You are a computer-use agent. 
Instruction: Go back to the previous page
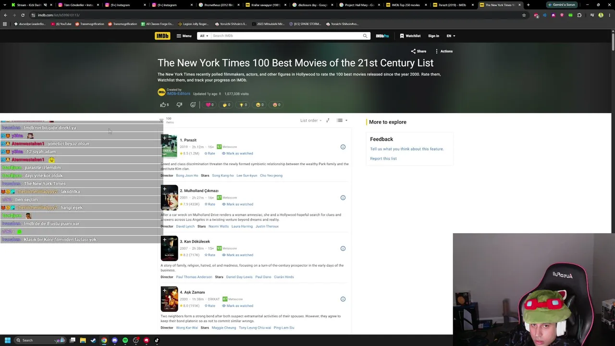5,15
